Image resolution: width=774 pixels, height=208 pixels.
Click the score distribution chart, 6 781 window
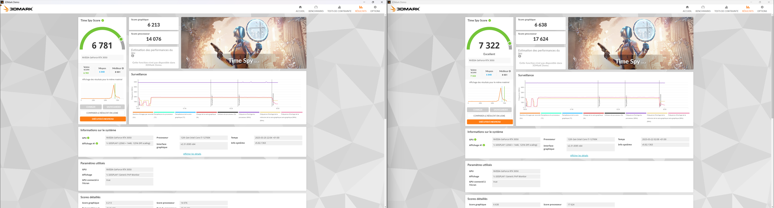[102, 92]
